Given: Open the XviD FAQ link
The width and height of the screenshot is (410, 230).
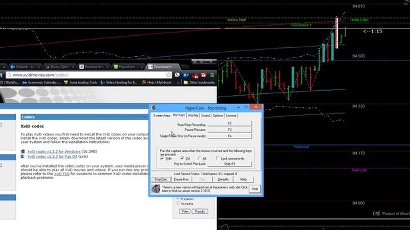Looking at the screenshot, I should pyautogui.click(x=61, y=174).
